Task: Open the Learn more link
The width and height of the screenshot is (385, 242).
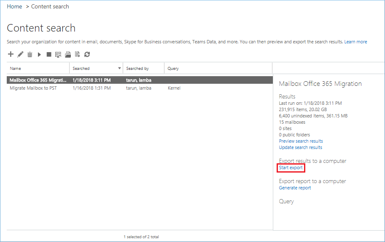Action: 355,42
